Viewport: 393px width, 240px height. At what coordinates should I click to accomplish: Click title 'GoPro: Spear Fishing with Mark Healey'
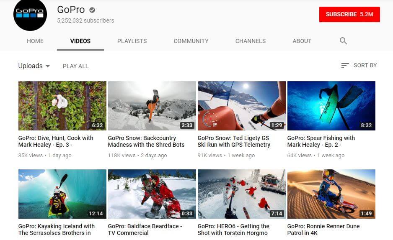coord(321,141)
